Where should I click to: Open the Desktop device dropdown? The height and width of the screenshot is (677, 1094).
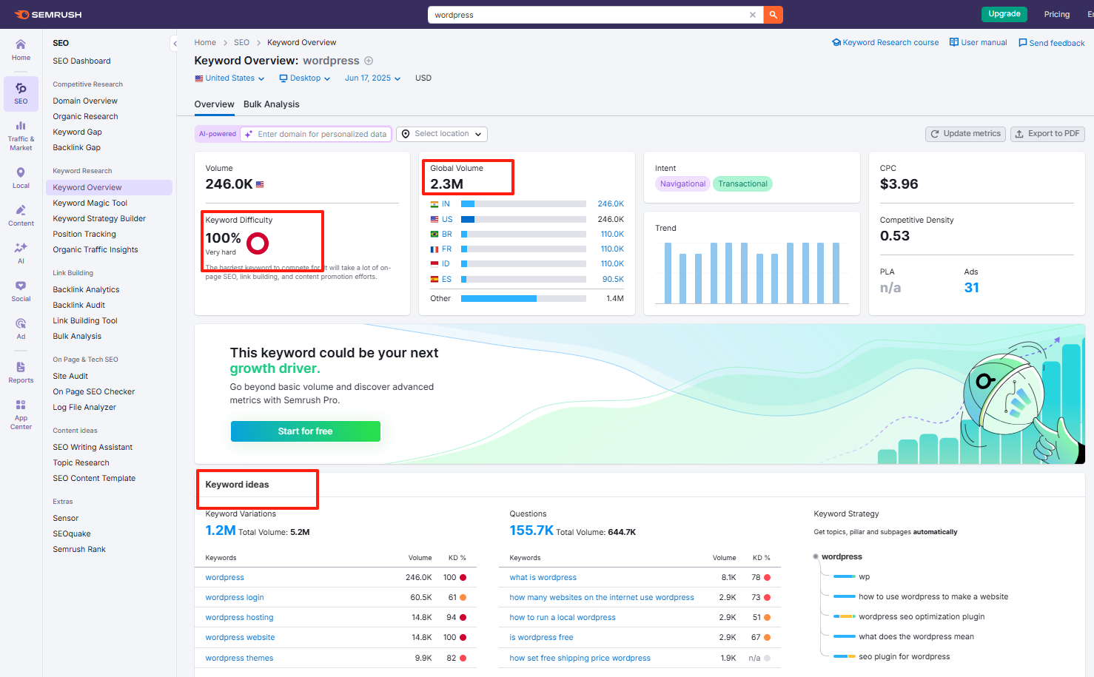[304, 78]
